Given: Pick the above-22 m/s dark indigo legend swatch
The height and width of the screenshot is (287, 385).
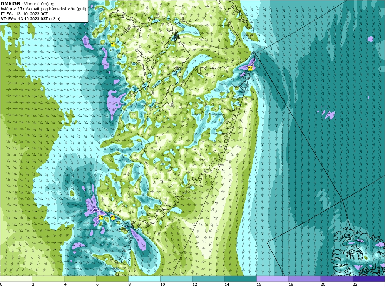Looking at the screenshot, I should [x=369, y=279].
